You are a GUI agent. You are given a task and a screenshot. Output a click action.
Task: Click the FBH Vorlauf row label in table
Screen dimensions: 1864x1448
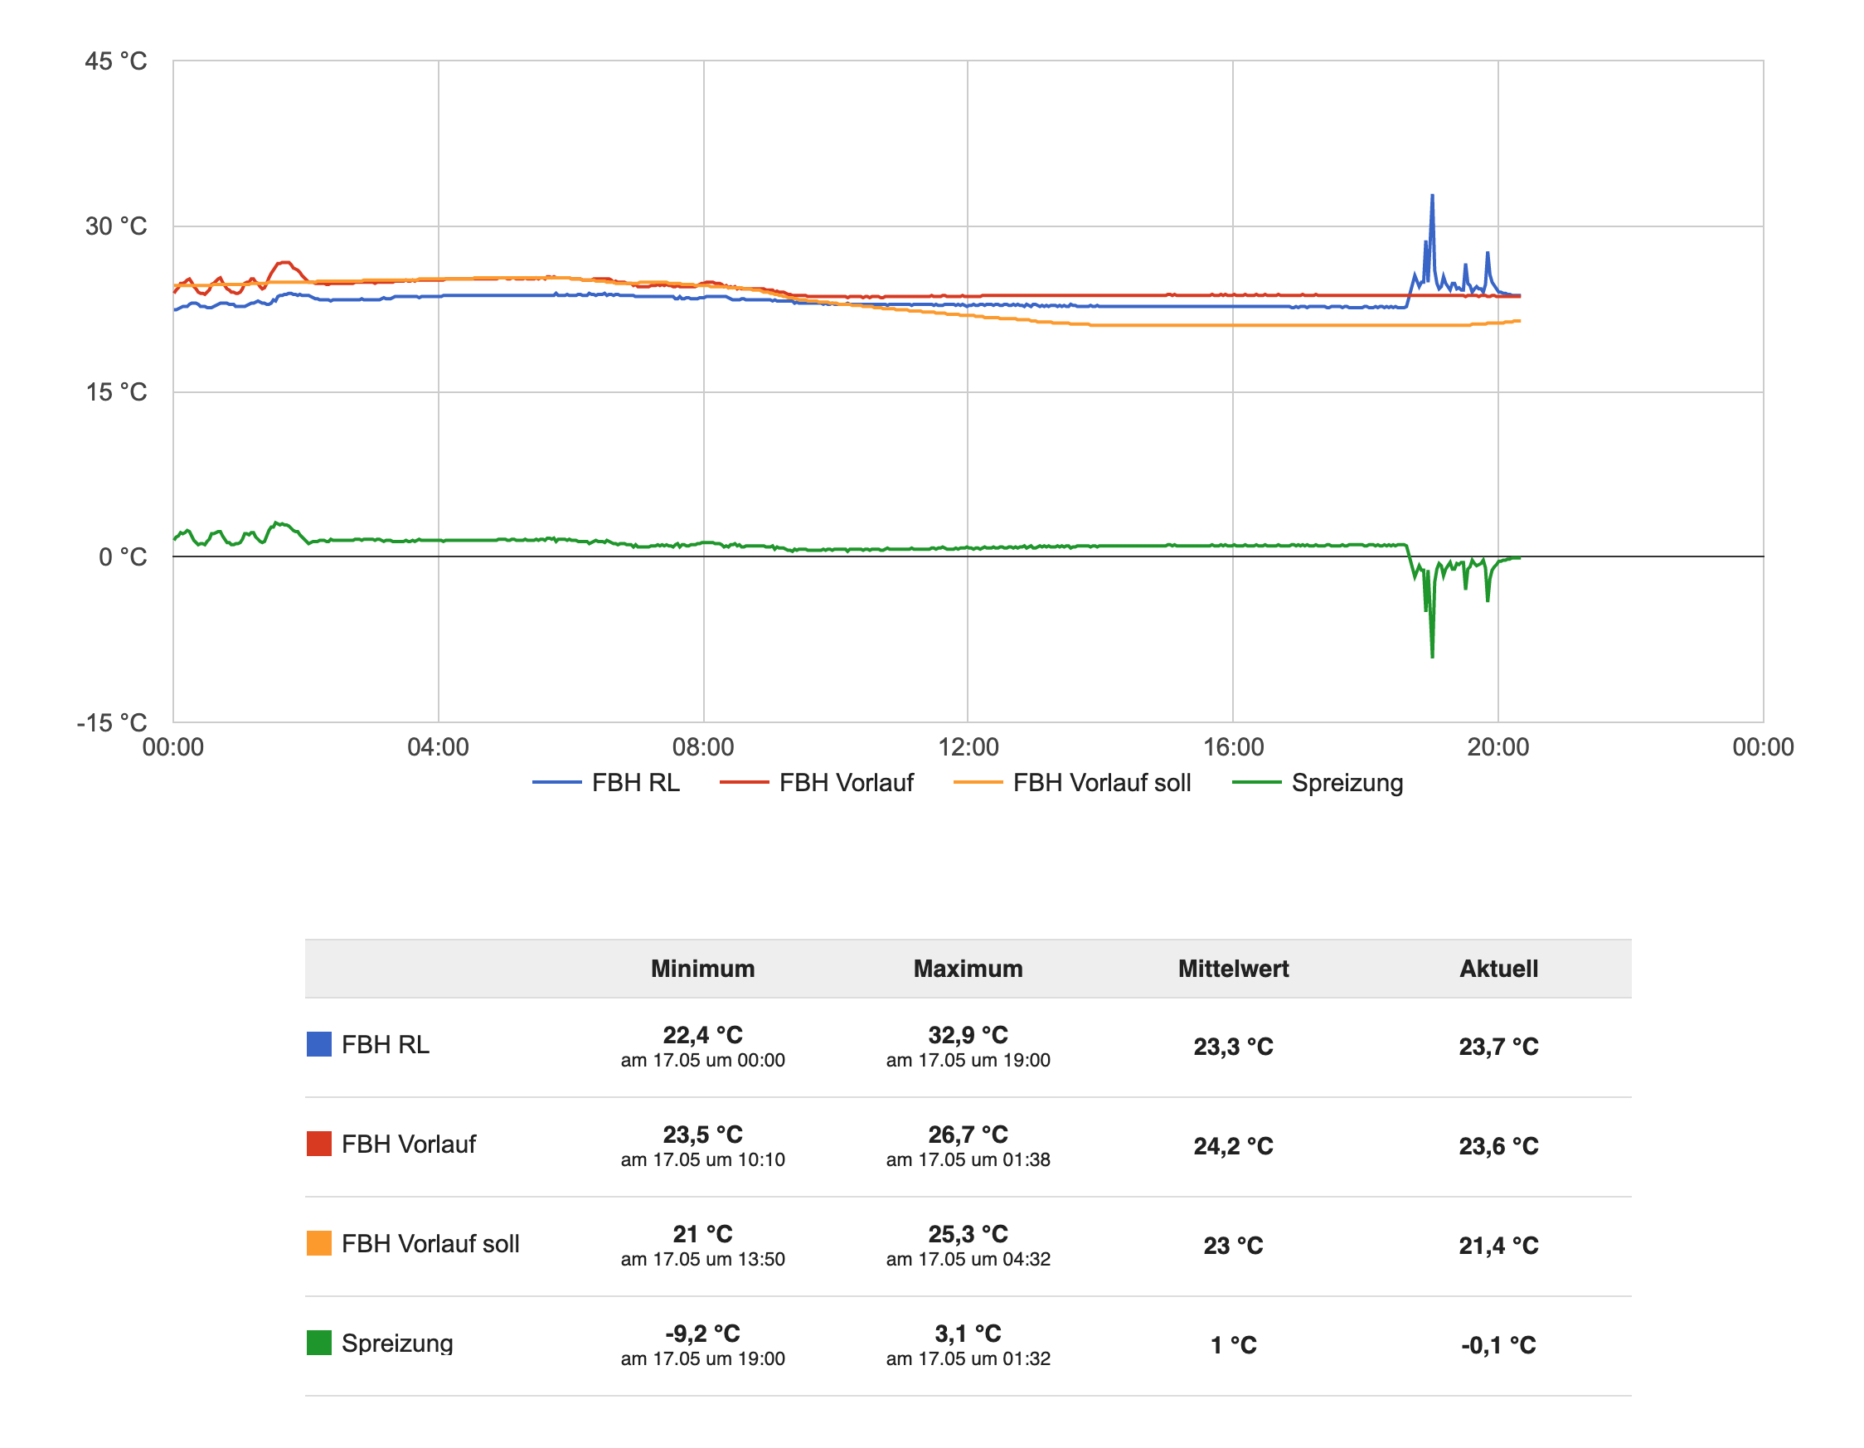tap(409, 1144)
